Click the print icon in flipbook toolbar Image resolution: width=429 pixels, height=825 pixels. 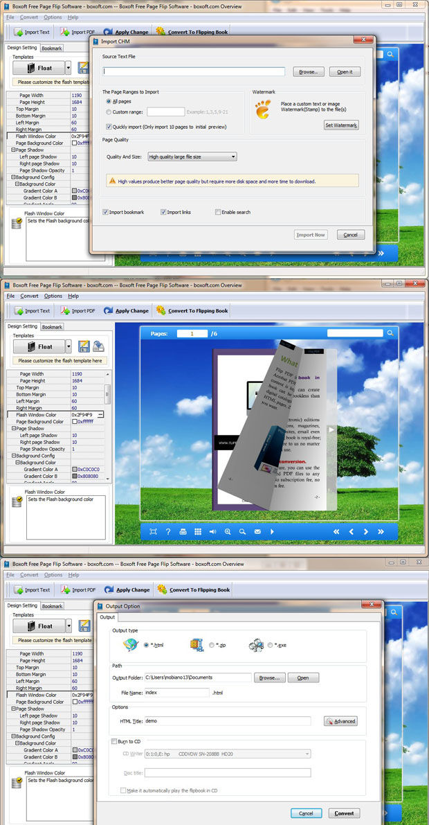tap(183, 532)
